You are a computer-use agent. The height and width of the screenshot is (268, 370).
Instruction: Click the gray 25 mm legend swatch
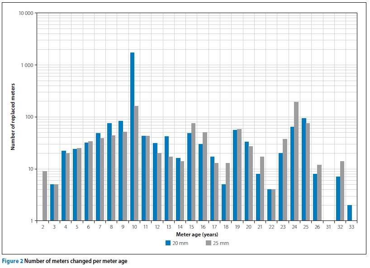pyautogui.click(x=208, y=243)
